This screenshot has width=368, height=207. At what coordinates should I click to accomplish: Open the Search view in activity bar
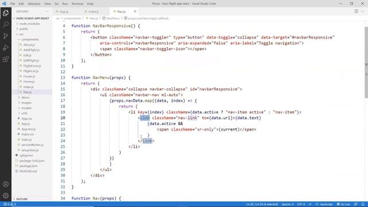click(x=6, y=24)
